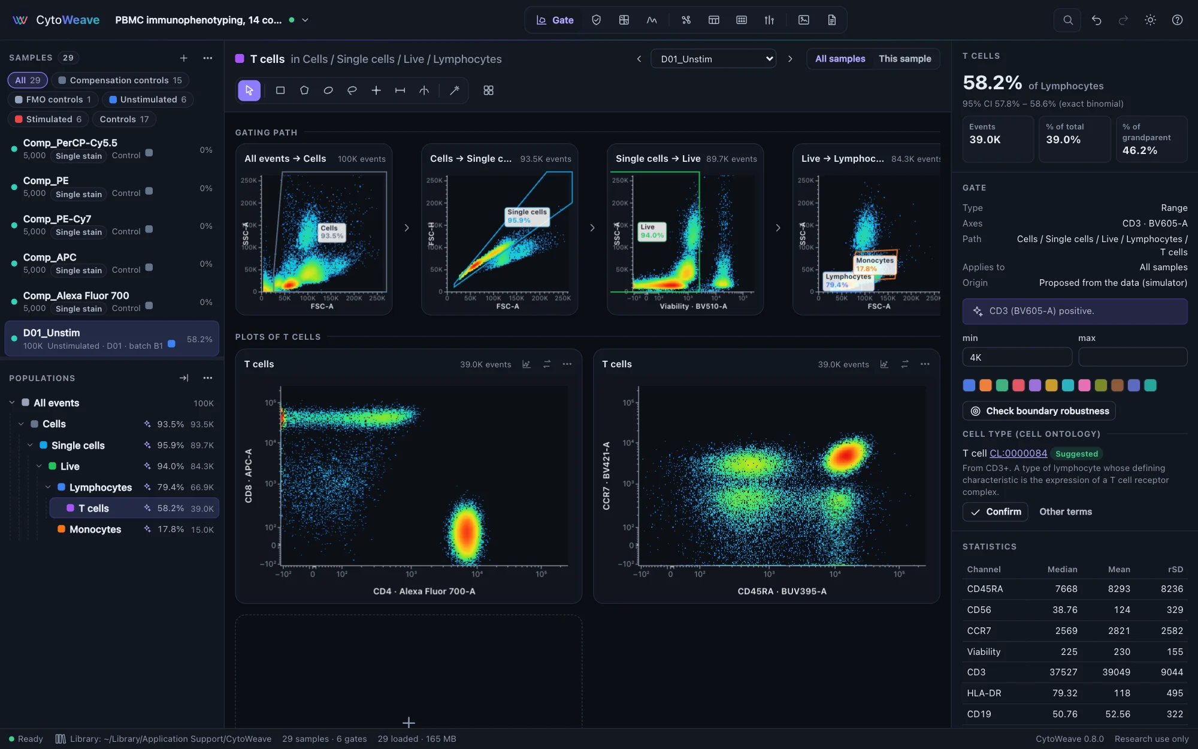Filter samples by Compensation controls chip

tap(120, 80)
